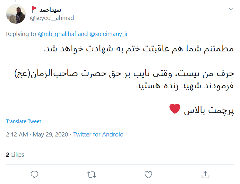Screen dimensions: 240x184
Task: Click the display name سیداحمد
Action: [x=51, y=10]
